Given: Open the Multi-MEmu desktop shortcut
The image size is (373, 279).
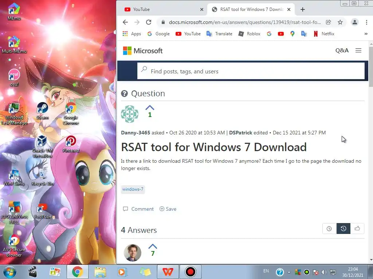Looking at the screenshot, I should pyautogui.click(x=14, y=44).
